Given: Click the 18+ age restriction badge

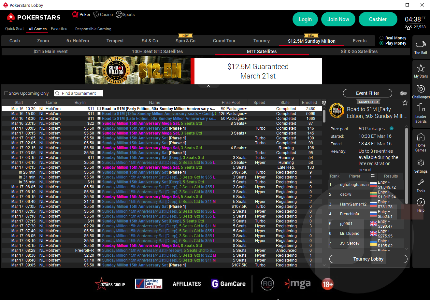Looking at the screenshot, I should tap(327, 284).
